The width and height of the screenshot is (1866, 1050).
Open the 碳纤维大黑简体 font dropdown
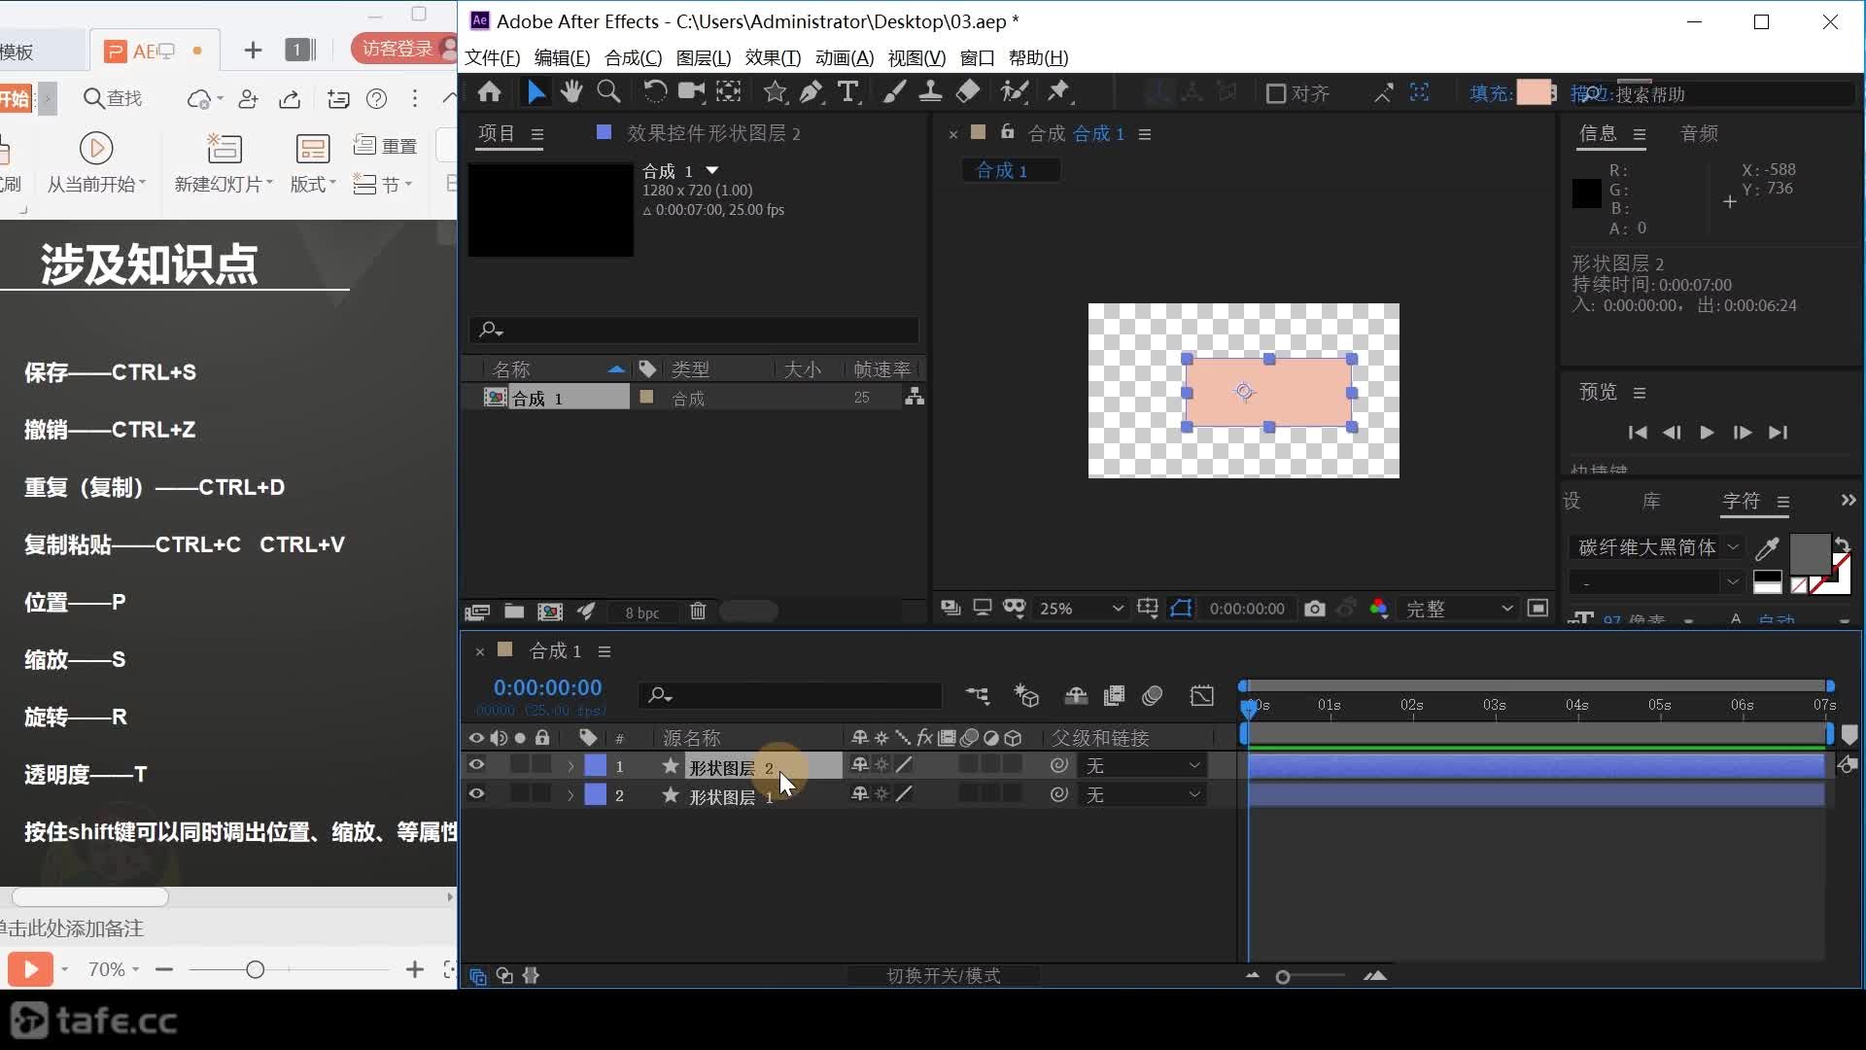click(x=1656, y=547)
